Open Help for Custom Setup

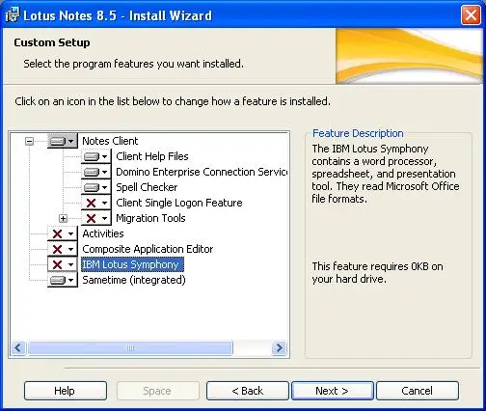(x=66, y=391)
